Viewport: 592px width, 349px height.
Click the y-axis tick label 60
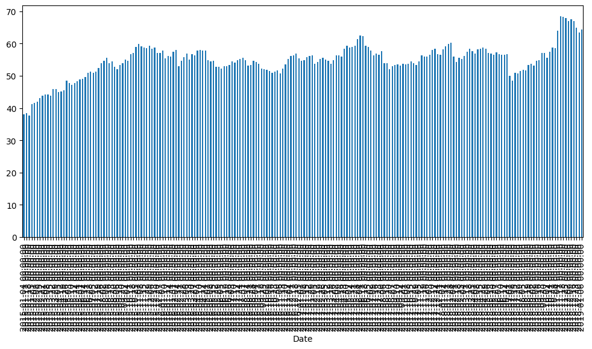point(11,44)
